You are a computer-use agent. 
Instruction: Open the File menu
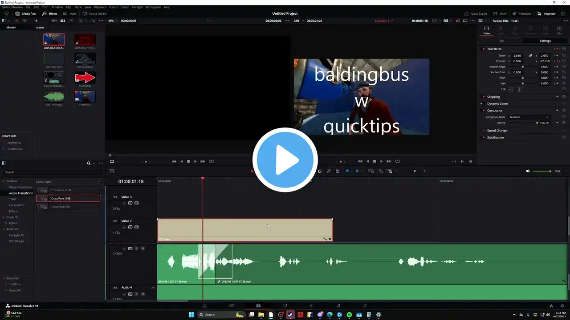(x=28, y=7)
